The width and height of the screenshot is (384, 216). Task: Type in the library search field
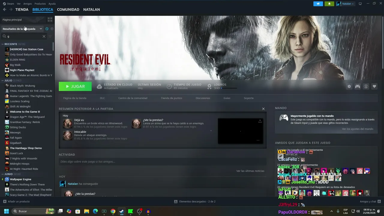(x=24, y=36)
